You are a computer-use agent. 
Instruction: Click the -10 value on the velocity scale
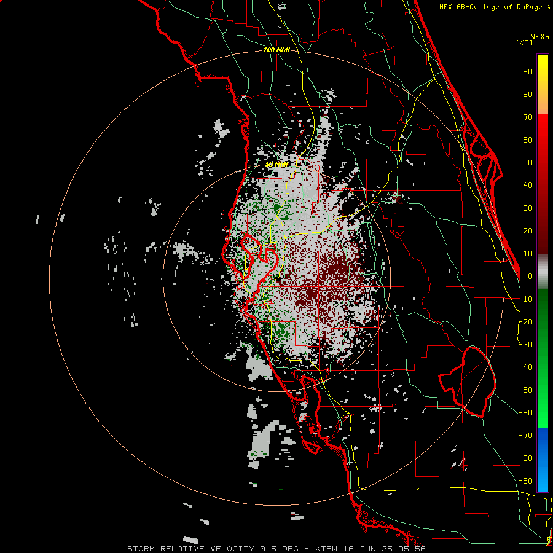(x=525, y=299)
